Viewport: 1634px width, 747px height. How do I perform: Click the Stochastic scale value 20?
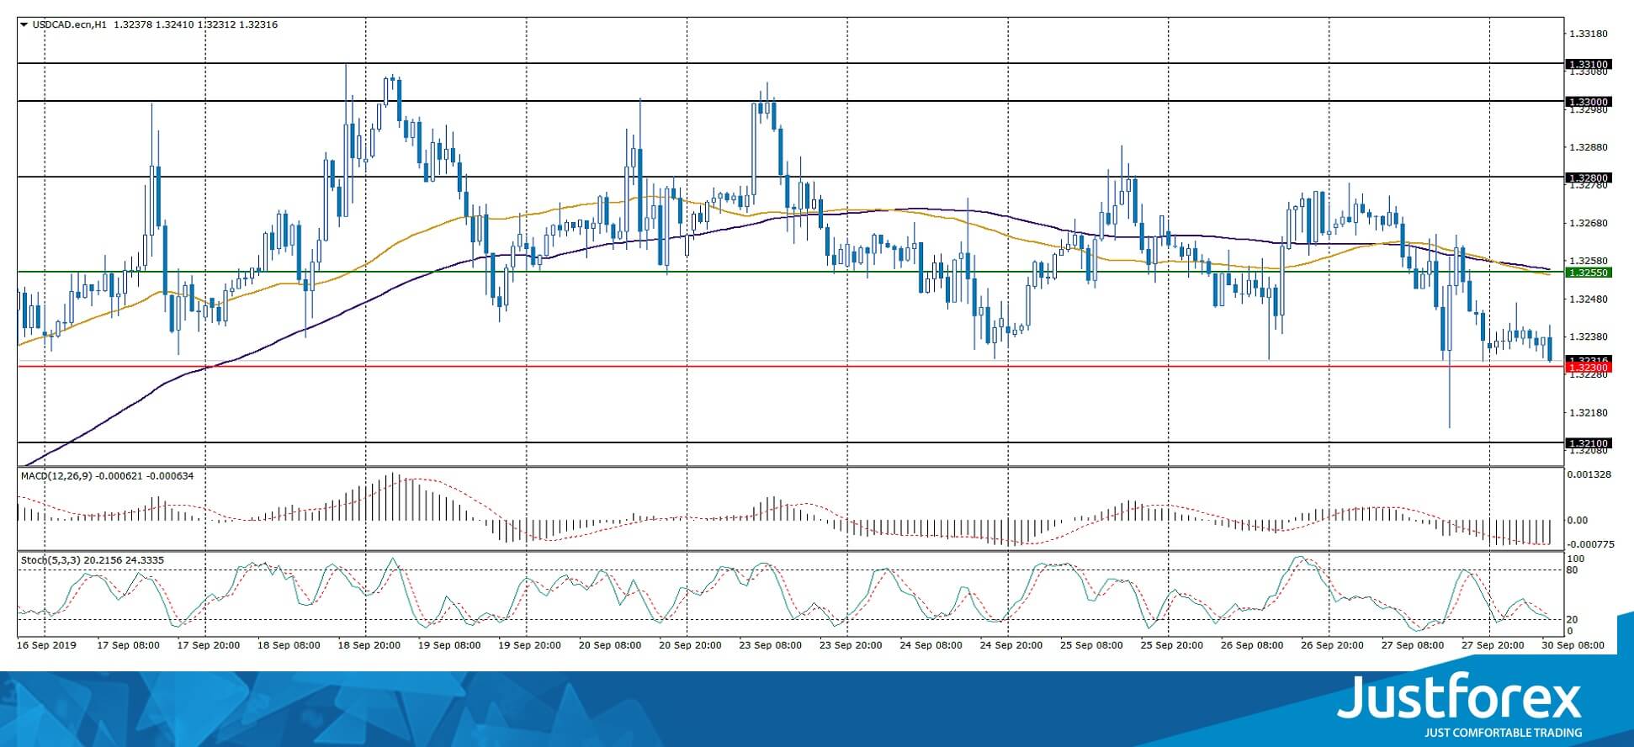[x=1573, y=620]
